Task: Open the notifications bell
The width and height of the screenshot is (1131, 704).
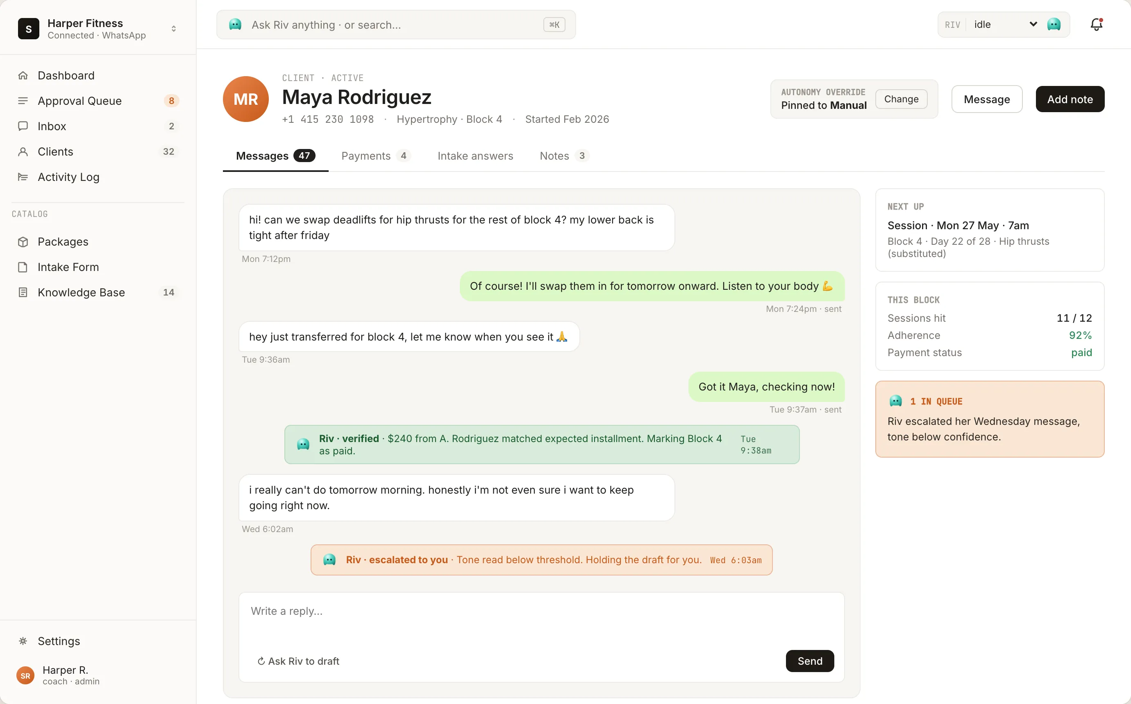Action: [1096, 25]
